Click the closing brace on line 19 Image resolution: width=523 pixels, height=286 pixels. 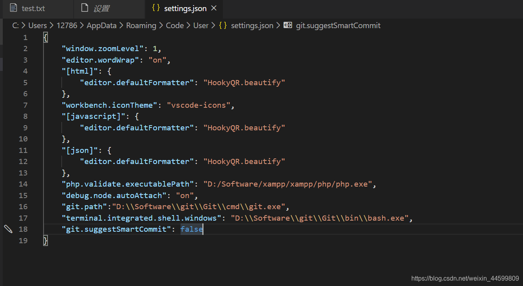46,240
